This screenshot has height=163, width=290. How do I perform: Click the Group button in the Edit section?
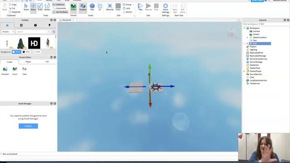pyautogui.click(x=127, y=5)
